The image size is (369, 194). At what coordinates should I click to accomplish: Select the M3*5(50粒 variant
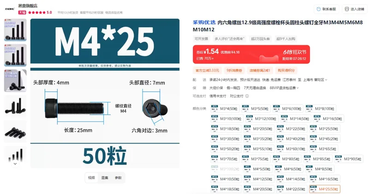(x=256, y=109)
